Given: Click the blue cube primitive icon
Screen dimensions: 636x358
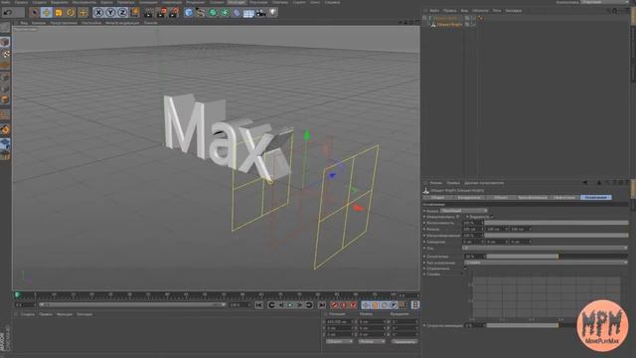Looking at the screenshot, I should [x=188, y=13].
